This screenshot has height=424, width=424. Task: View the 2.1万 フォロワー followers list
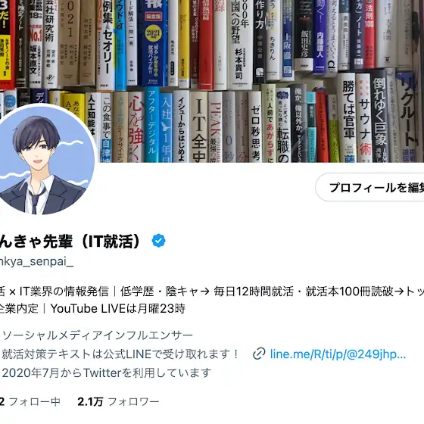coord(118,402)
